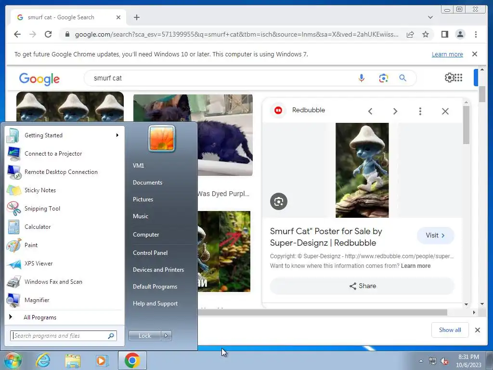
Task: Click the Google Lens camera icon in the search box
Action: coord(383,78)
